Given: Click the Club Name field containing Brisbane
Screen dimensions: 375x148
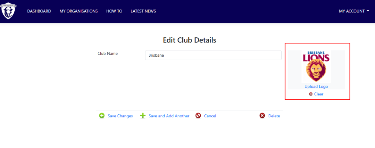Looking at the screenshot, I should click(x=214, y=55).
